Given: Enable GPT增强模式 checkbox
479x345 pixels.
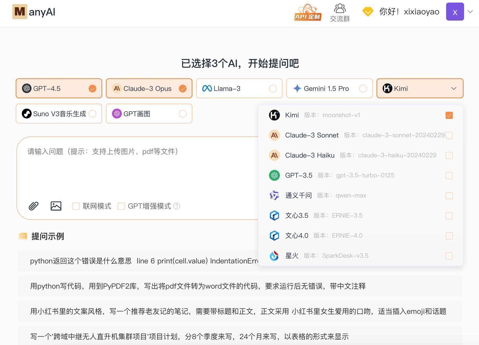Looking at the screenshot, I should click(121, 206).
